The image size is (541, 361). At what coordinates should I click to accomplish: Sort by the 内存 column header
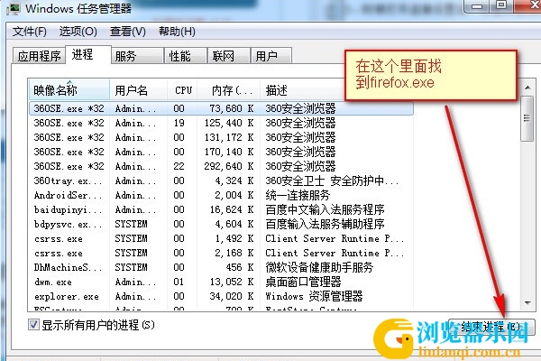[228, 90]
